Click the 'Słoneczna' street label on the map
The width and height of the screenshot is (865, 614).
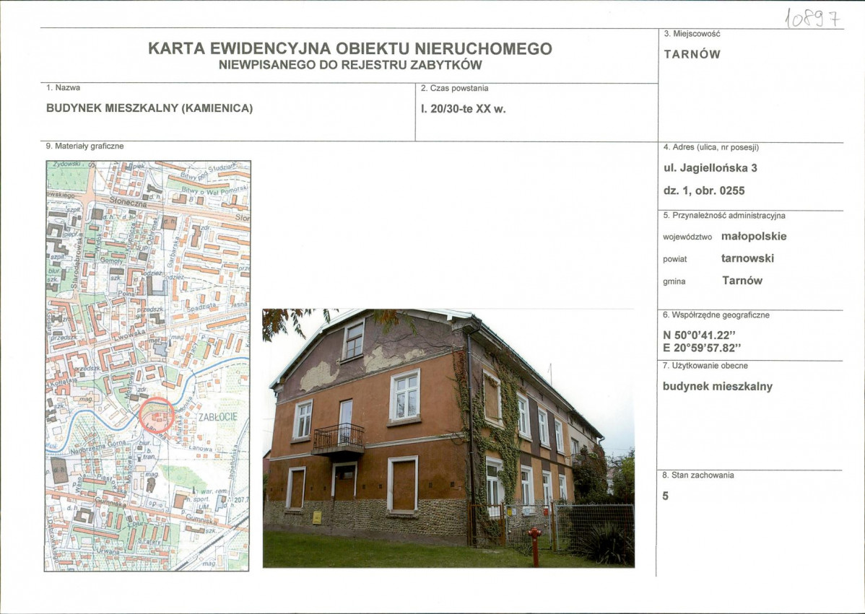point(128,202)
